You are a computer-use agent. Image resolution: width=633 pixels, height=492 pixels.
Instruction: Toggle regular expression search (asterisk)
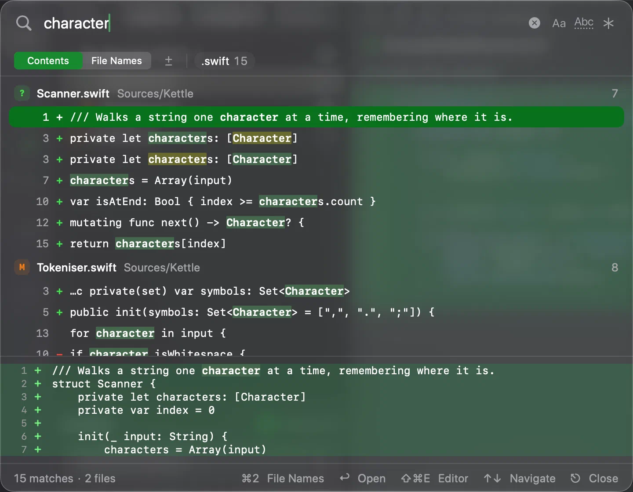tap(608, 23)
